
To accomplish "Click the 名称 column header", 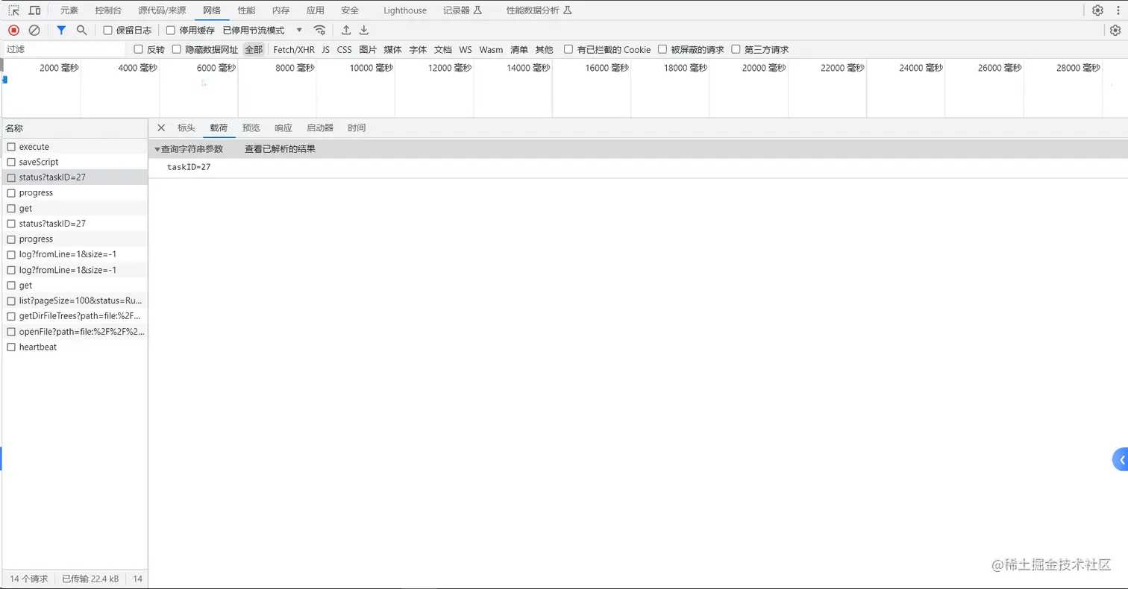I will pos(75,128).
